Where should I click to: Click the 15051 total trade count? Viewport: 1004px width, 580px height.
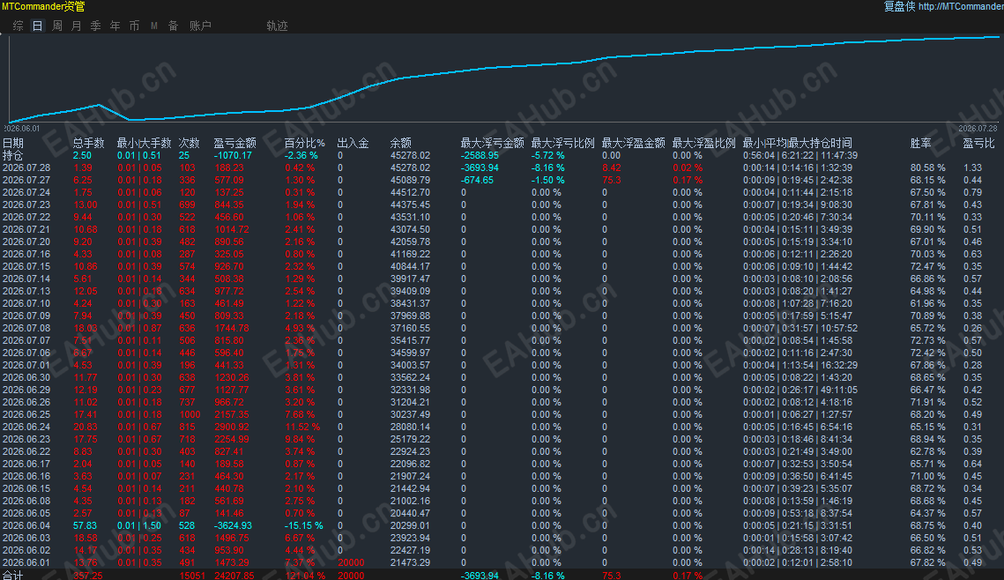tap(192, 576)
